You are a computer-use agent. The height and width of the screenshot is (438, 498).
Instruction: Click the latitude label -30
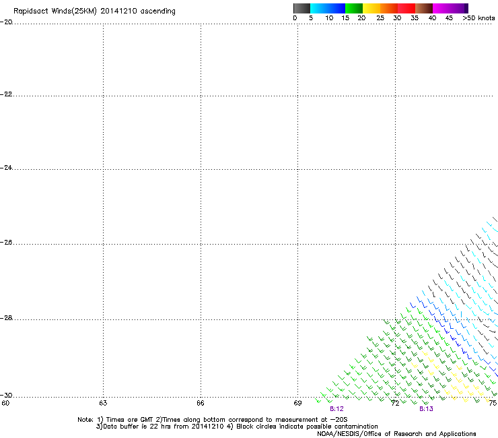[6, 395]
